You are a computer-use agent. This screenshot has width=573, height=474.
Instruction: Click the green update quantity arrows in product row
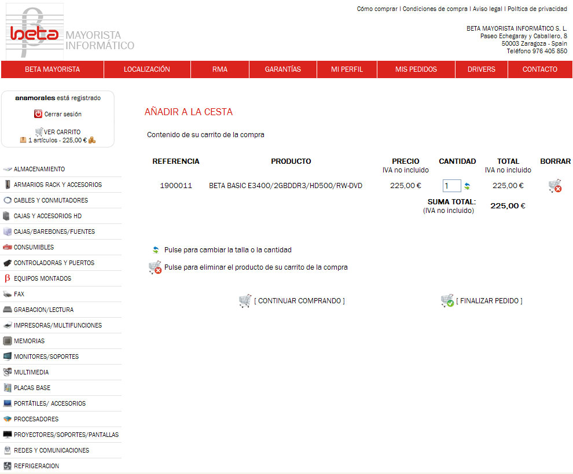click(x=467, y=186)
